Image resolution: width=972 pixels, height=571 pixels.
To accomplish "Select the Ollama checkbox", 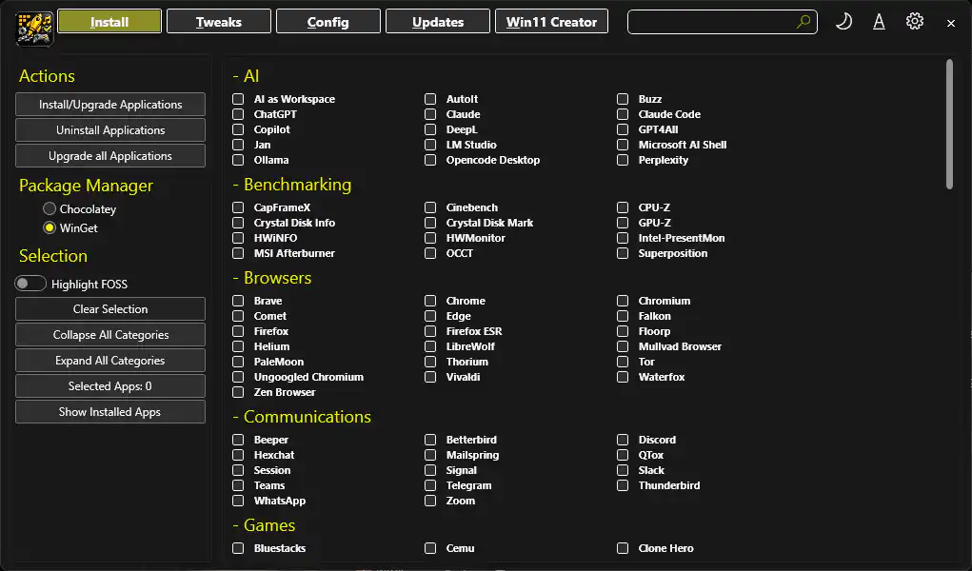I will coord(238,160).
